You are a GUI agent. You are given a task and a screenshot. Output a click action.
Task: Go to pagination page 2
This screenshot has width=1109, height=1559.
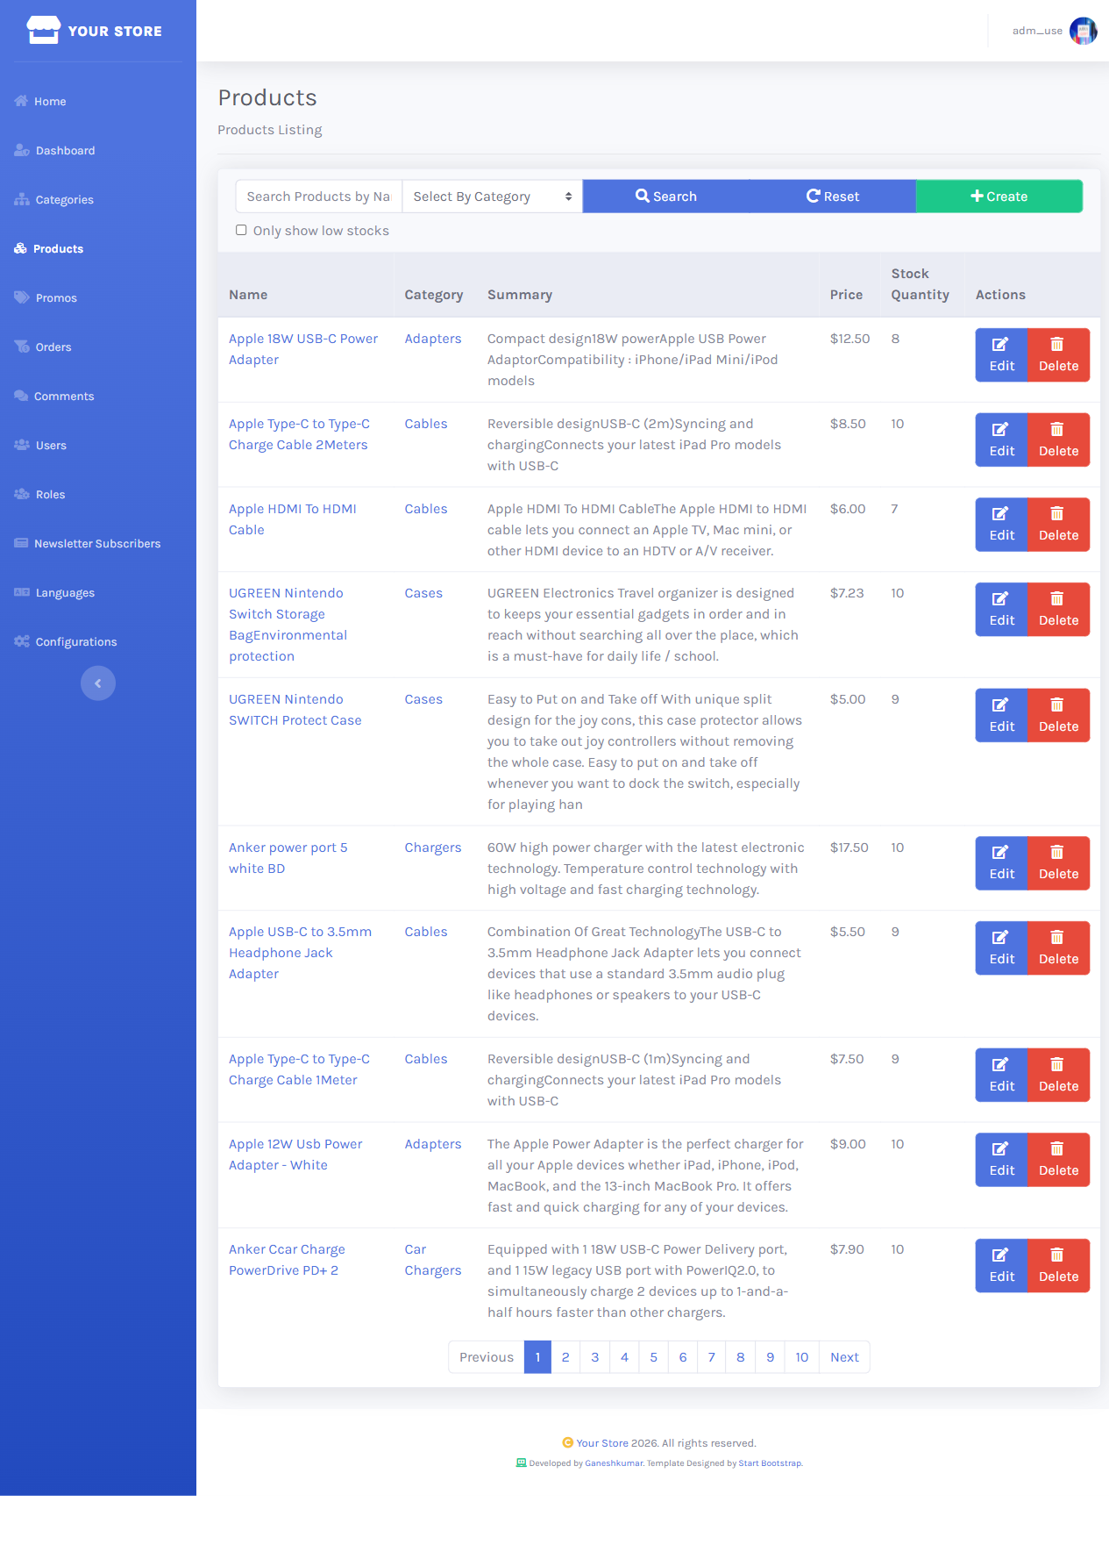pos(565,1357)
